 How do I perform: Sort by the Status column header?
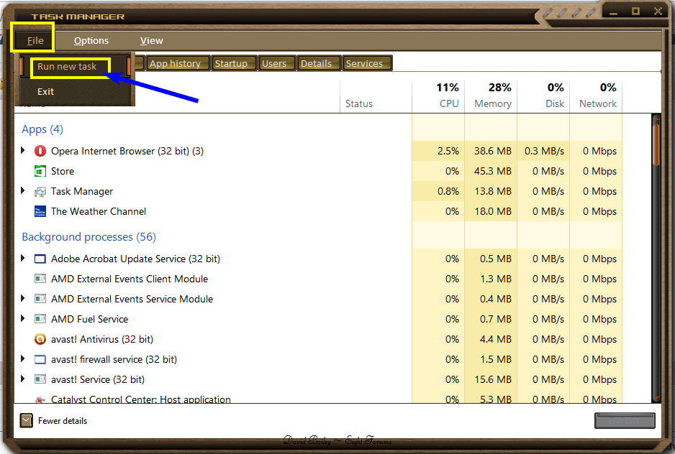tap(359, 103)
